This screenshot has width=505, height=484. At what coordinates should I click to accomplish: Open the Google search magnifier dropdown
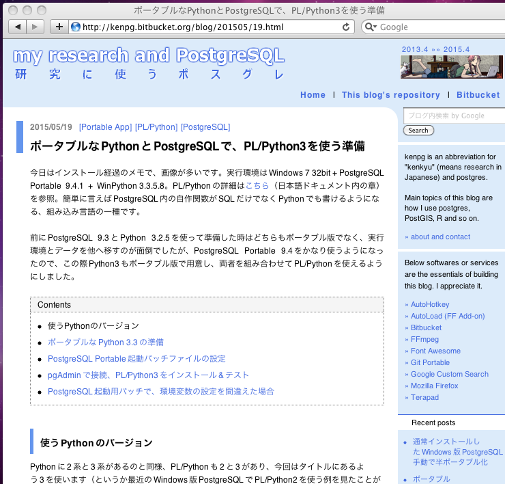click(x=371, y=27)
